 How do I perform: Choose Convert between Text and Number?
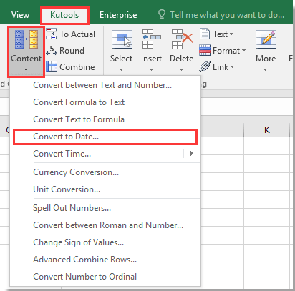[105, 85]
